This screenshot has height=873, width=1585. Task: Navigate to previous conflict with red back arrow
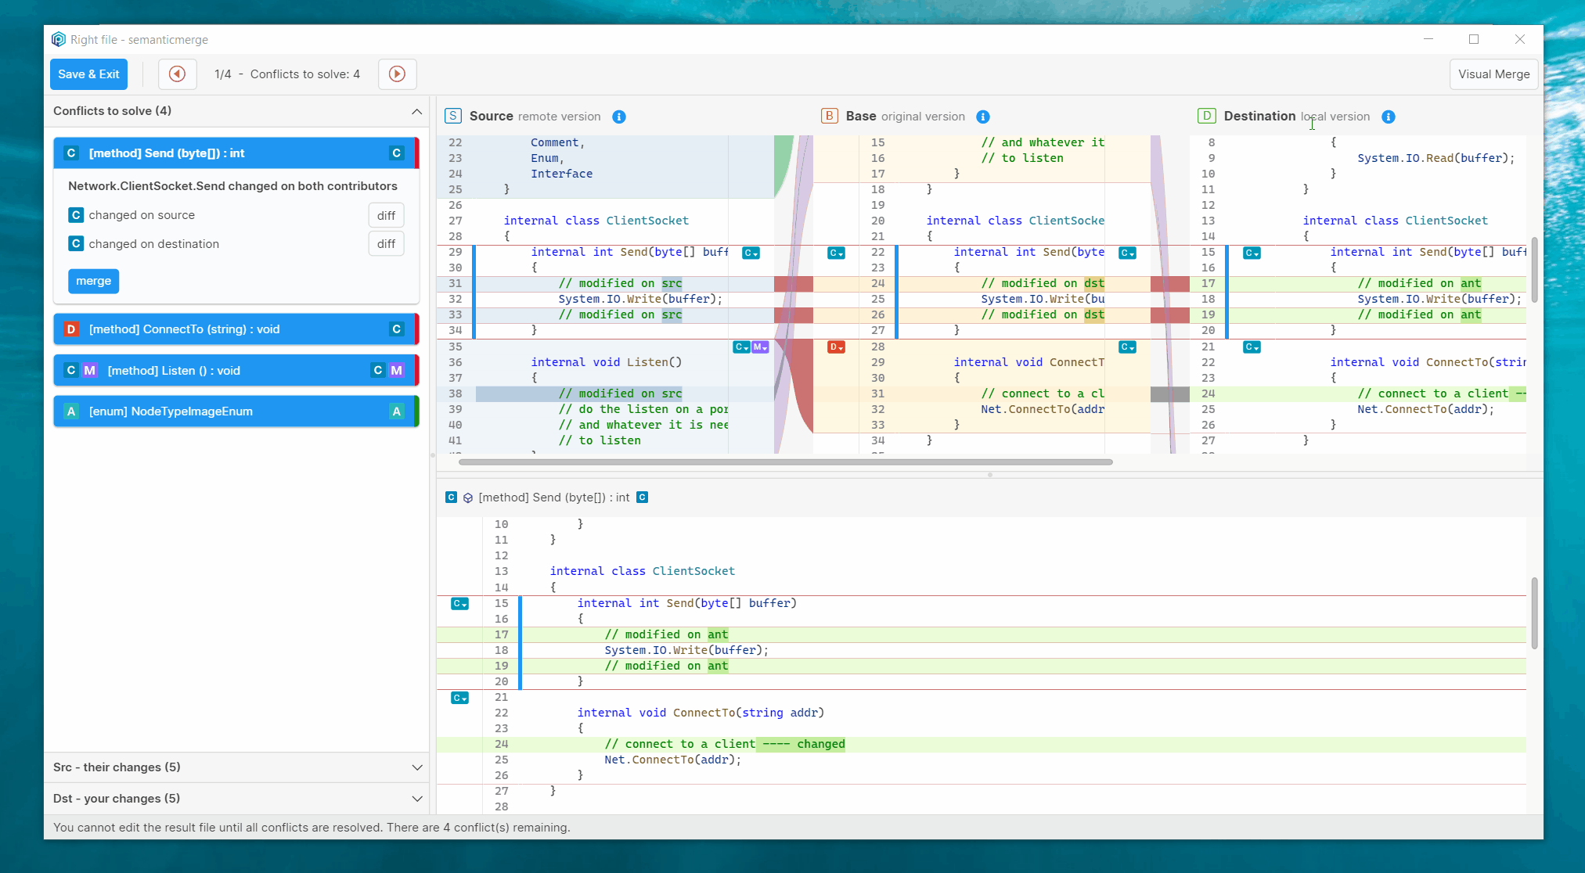point(177,74)
